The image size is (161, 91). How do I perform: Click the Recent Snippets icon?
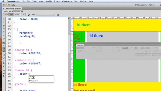[4, 63]
